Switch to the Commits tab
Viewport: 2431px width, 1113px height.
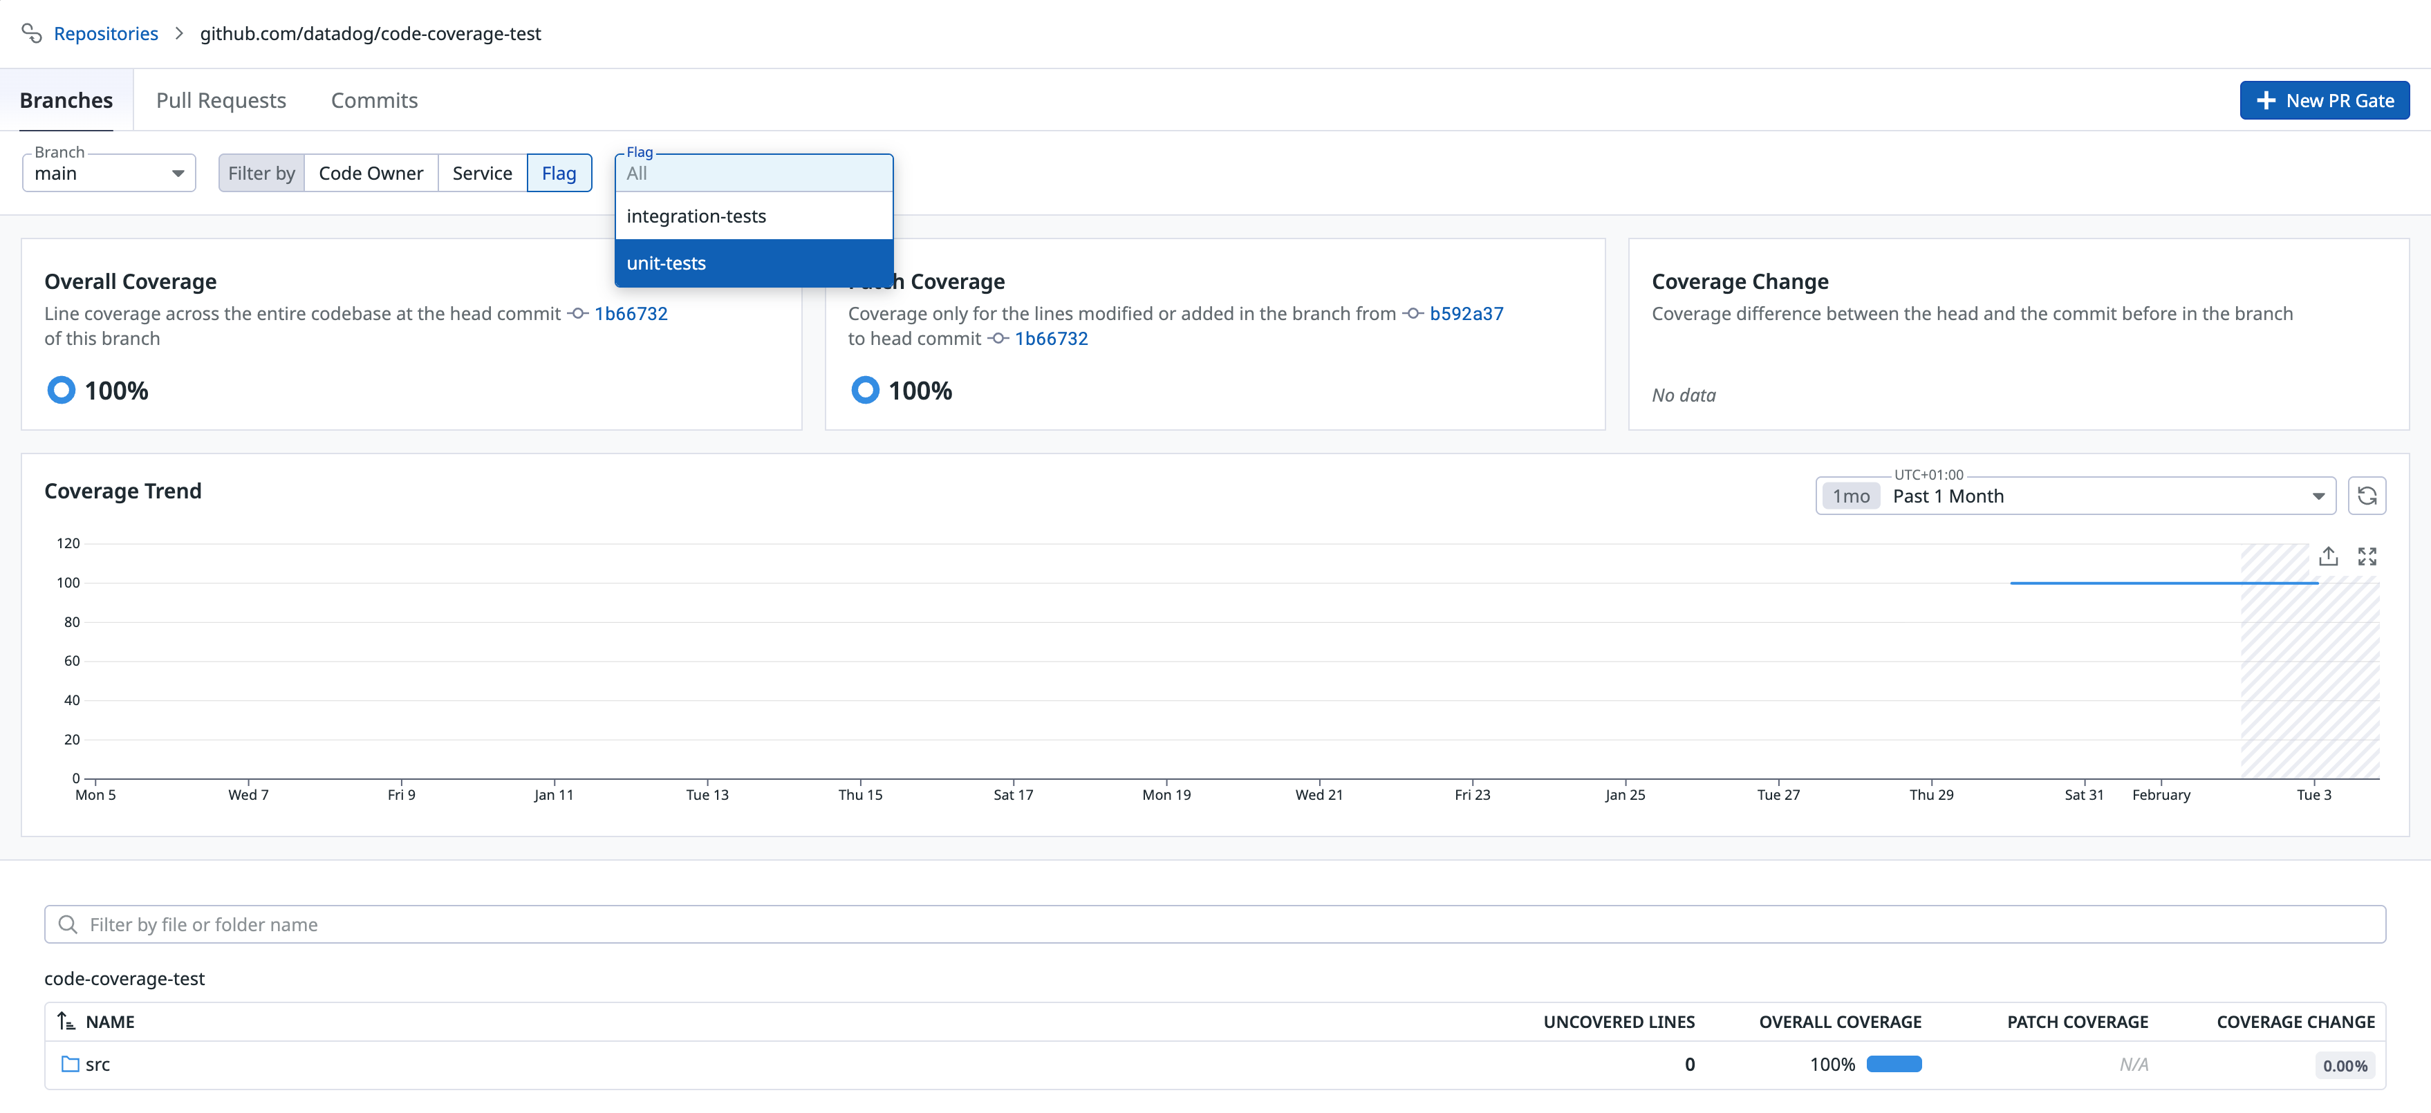pos(374,101)
